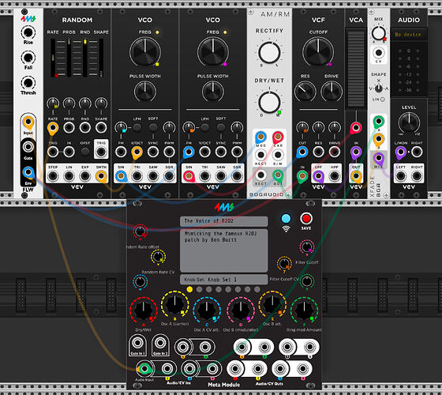The width and height of the screenshot is (442, 395).
Task: Click the CV jack on XFADE module
Action: pyautogui.click(x=379, y=52)
